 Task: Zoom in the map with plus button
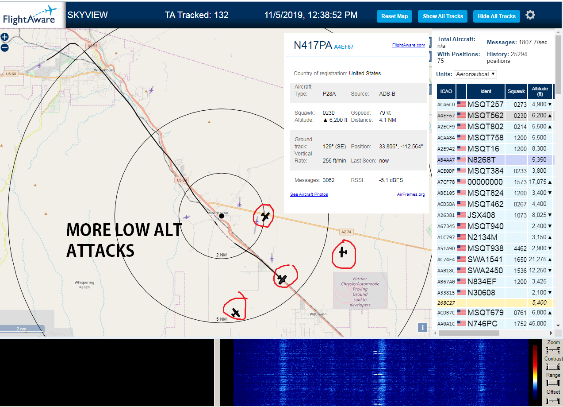(x=4, y=37)
